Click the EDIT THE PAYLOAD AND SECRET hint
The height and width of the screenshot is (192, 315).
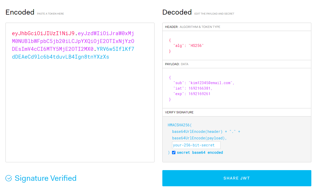214,14
